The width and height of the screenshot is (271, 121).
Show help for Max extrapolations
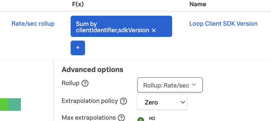click(x=121, y=118)
